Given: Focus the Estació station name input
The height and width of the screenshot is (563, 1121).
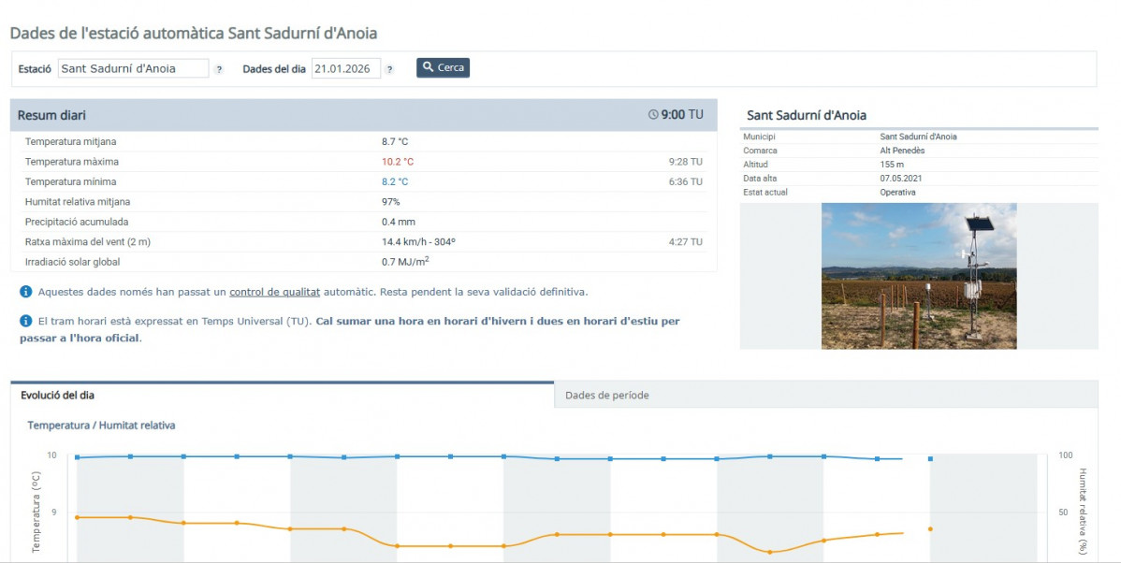Looking at the screenshot, I should (133, 68).
